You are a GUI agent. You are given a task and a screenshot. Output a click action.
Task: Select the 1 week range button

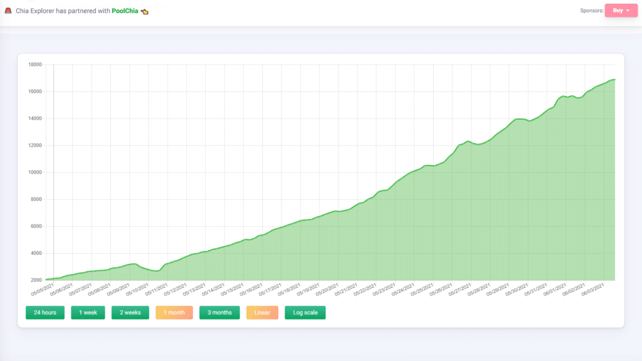point(88,313)
